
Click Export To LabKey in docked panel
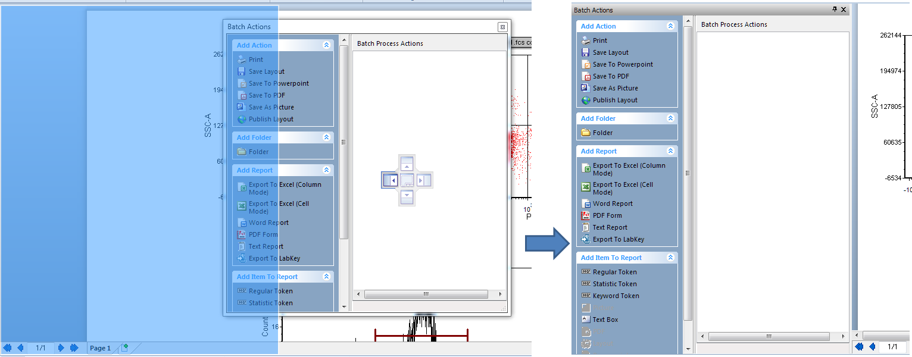[618, 239]
